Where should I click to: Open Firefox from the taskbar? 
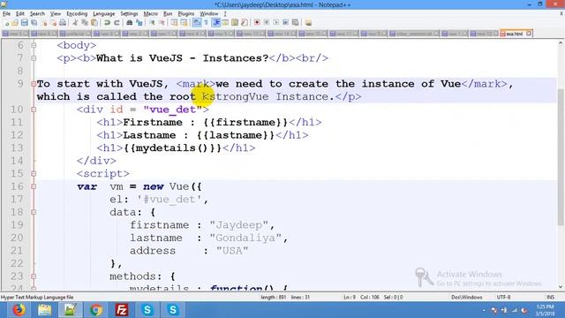19,310
